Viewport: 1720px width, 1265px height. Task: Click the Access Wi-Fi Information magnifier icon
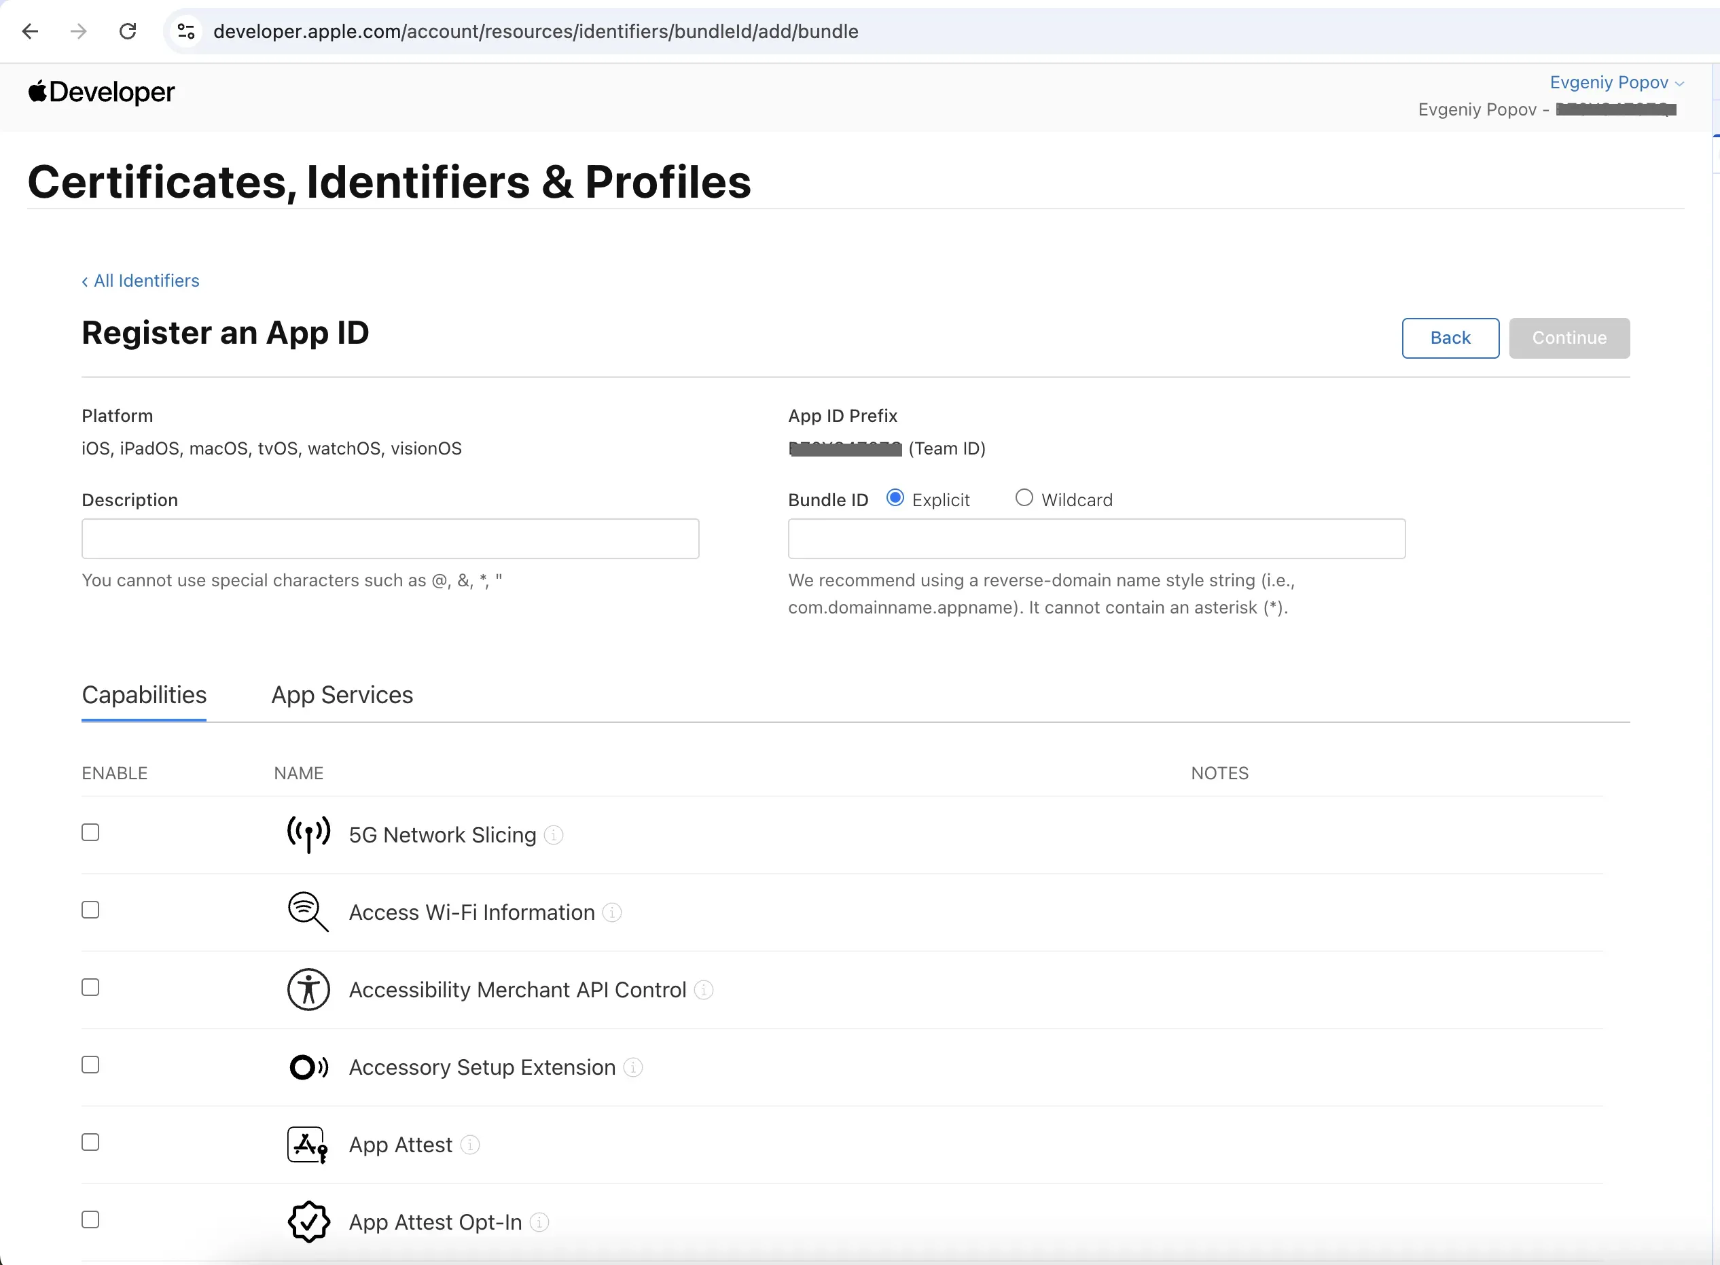point(308,911)
